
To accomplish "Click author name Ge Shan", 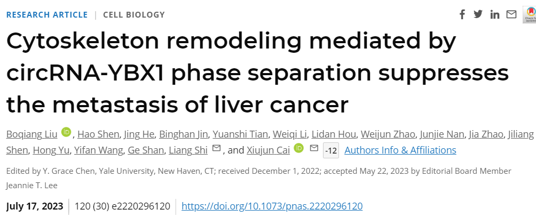I will point(146,150).
